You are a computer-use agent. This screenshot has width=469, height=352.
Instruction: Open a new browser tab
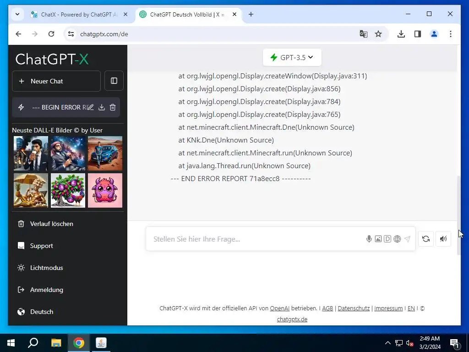pos(251,14)
